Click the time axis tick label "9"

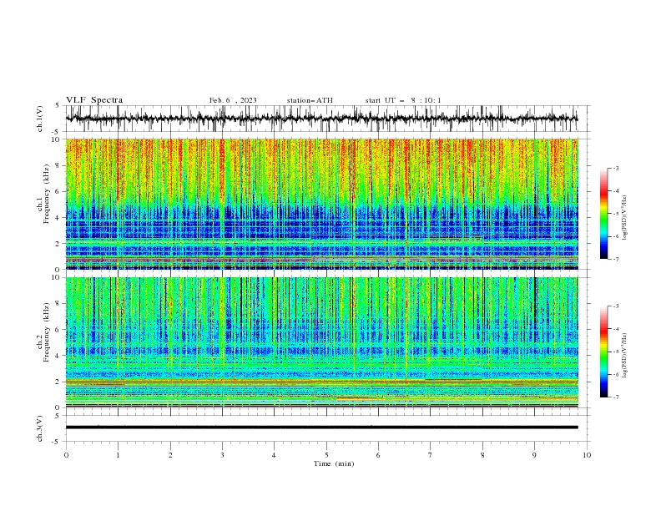(x=534, y=455)
